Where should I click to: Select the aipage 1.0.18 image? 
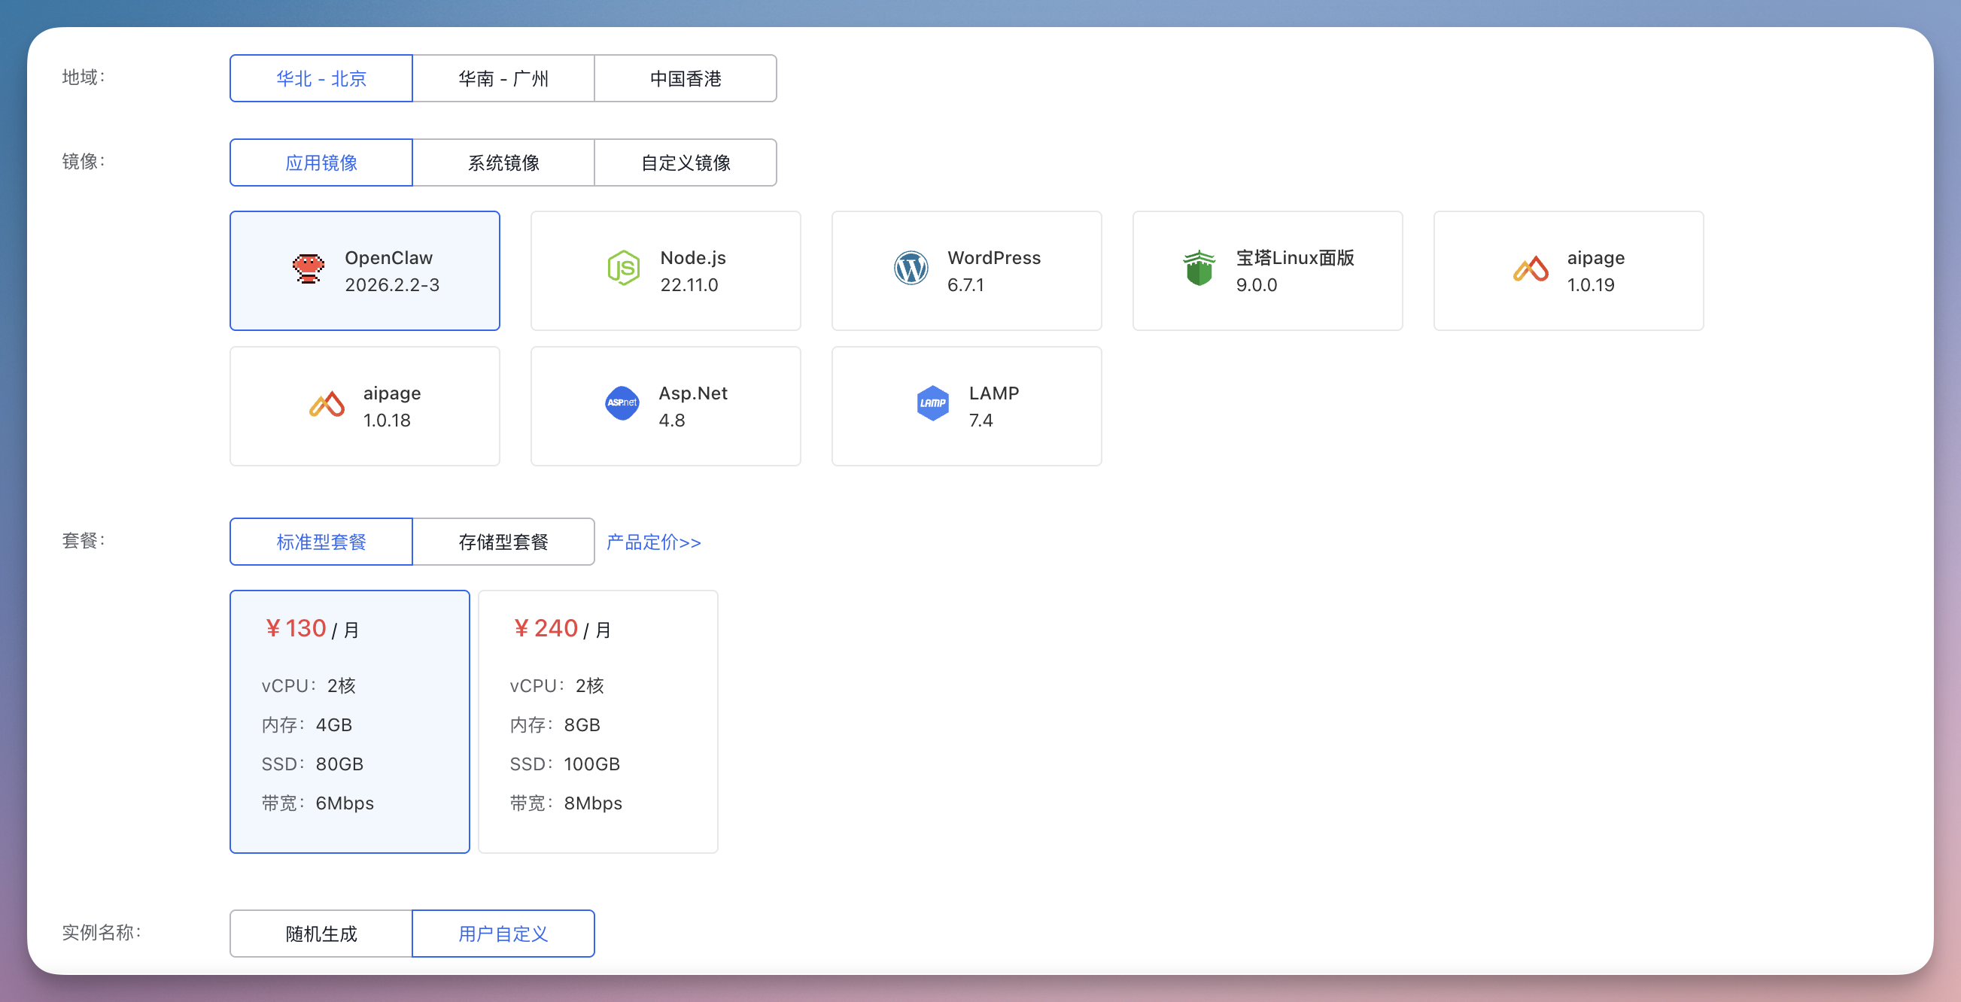365,405
